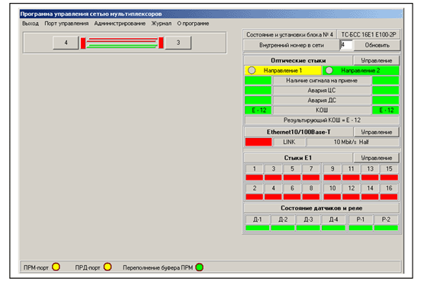This screenshot has height=288, width=427.
Task: Select E1 port 6
Action: (x=292, y=188)
